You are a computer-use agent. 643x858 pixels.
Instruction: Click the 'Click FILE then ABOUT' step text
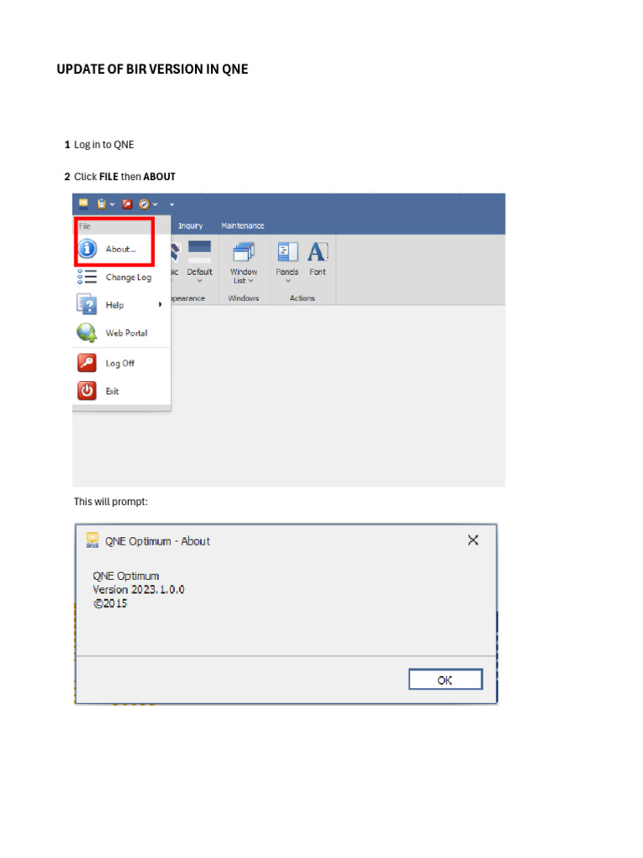(x=125, y=177)
